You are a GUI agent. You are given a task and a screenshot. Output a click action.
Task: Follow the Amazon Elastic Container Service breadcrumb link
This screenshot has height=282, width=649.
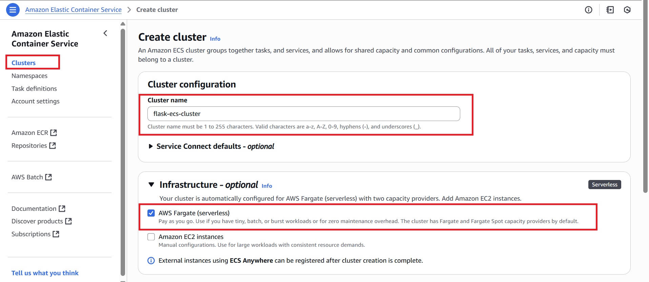(73, 9)
